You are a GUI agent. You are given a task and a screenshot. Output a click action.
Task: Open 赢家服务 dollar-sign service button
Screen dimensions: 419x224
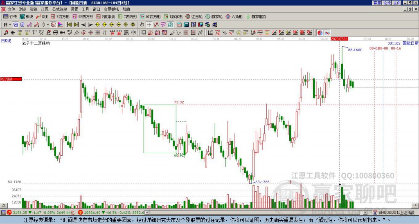pyautogui.click(x=256, y=16)
